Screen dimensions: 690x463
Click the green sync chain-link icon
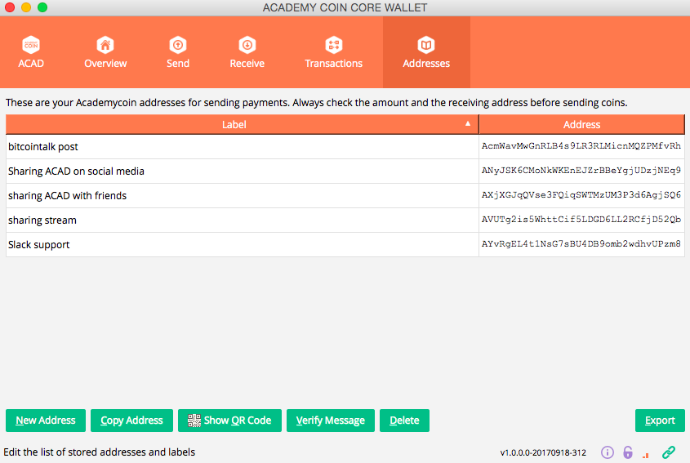[669, 452]
